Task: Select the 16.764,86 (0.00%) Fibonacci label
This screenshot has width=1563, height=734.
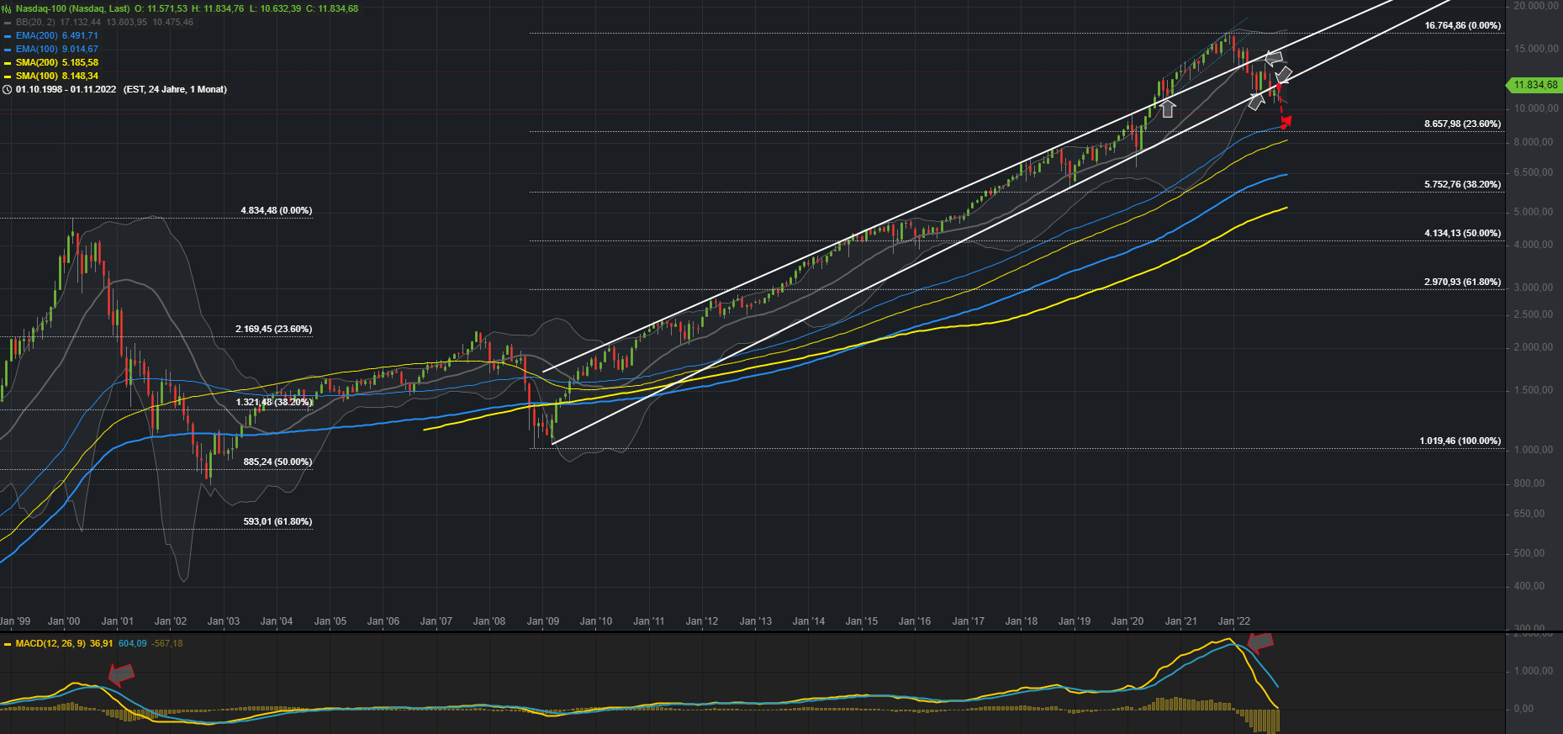Action: click(1462, 25)
